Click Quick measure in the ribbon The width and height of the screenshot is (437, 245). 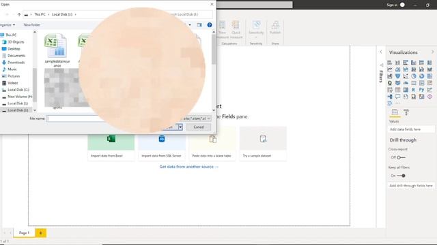[236, 30]
